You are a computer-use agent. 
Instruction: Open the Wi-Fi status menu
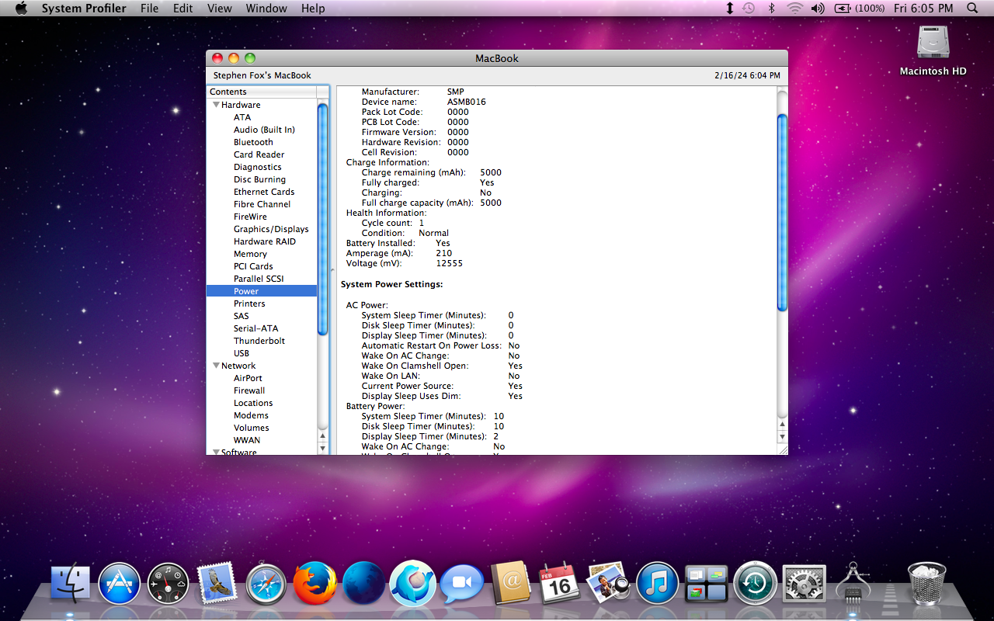coord(794,9)
